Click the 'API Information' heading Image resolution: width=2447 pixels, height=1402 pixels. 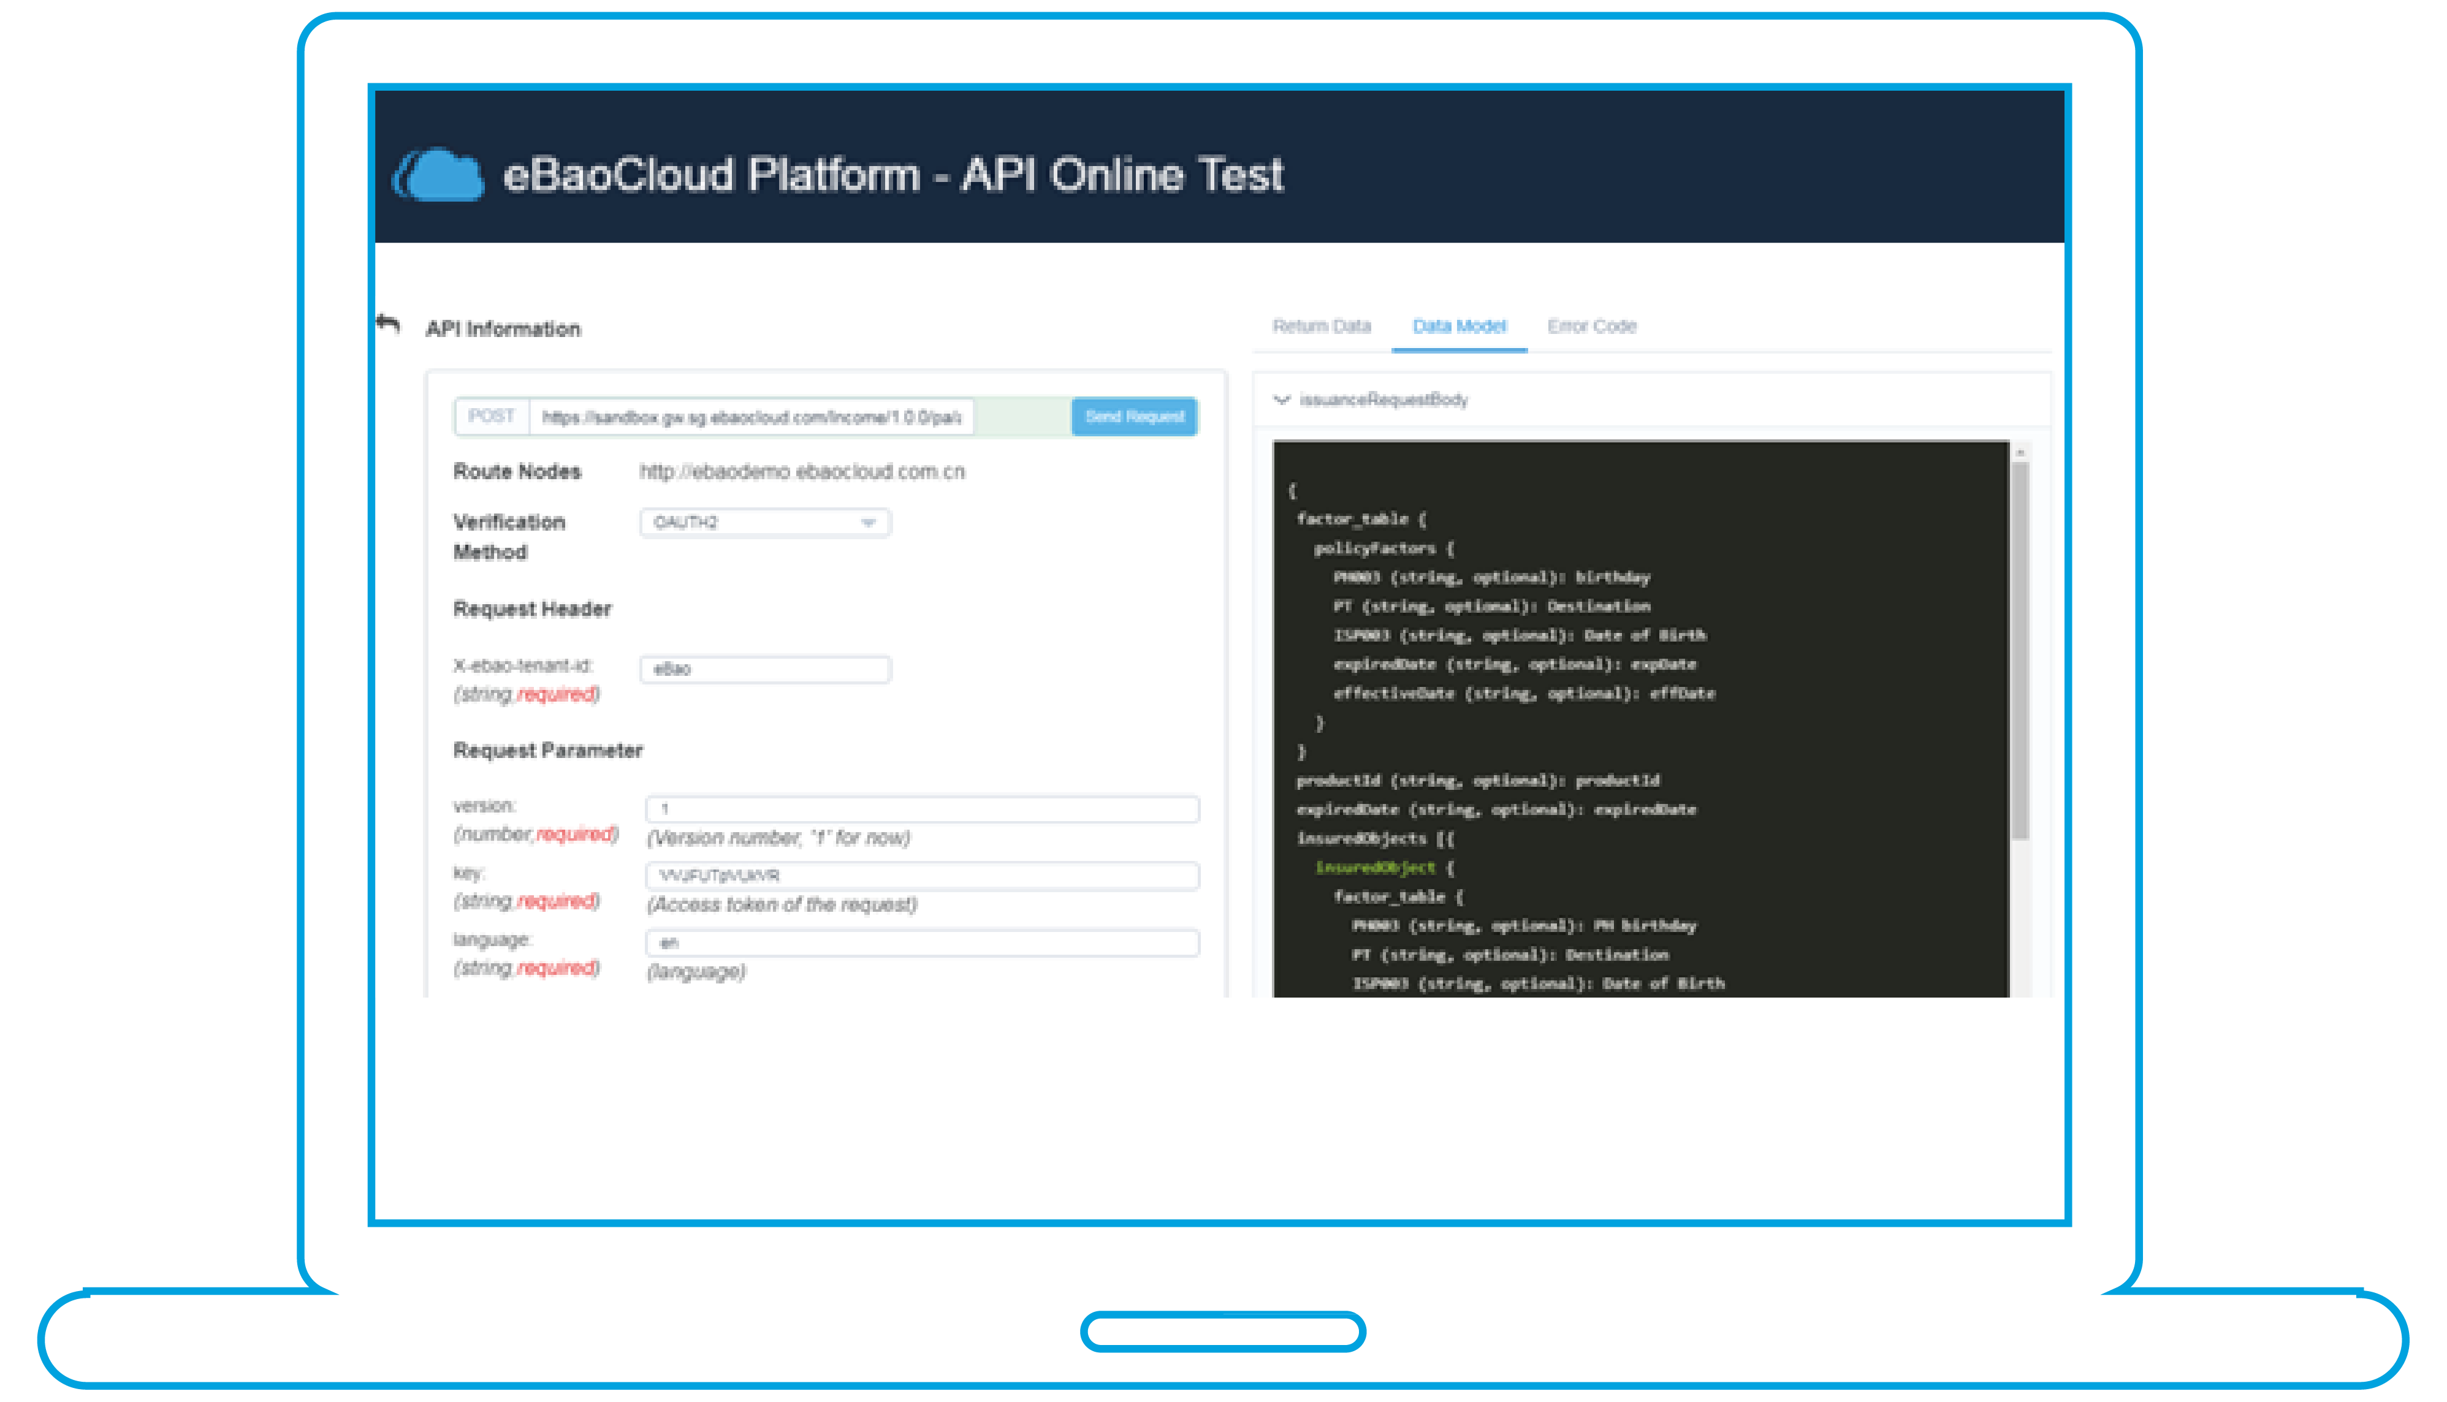tap(503, 329)
